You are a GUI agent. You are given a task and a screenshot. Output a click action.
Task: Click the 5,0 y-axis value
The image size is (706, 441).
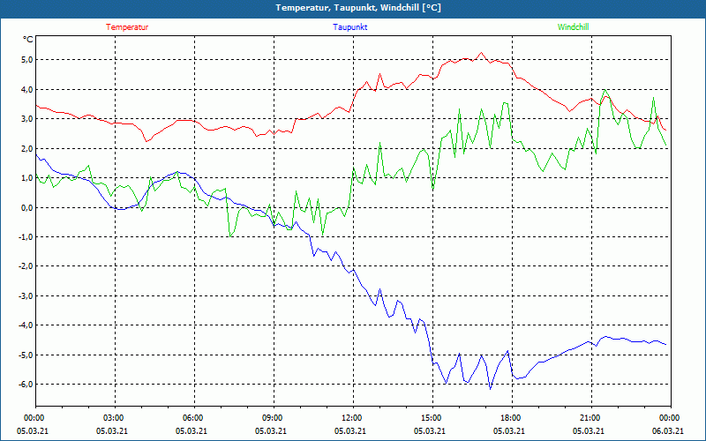pos(26,60)
